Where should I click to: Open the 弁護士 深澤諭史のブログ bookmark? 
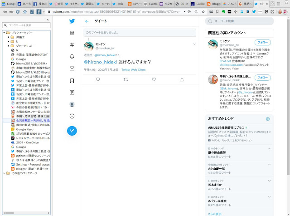(29, 54)
